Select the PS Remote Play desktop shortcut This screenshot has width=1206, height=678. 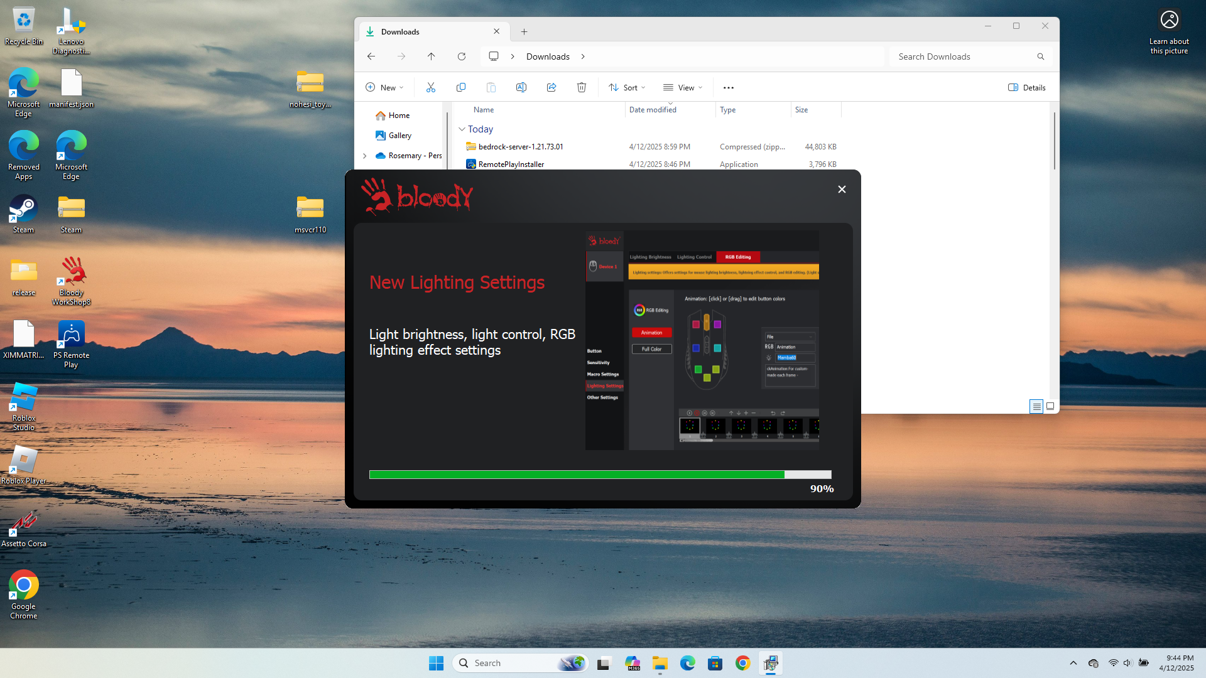(71, 344)
